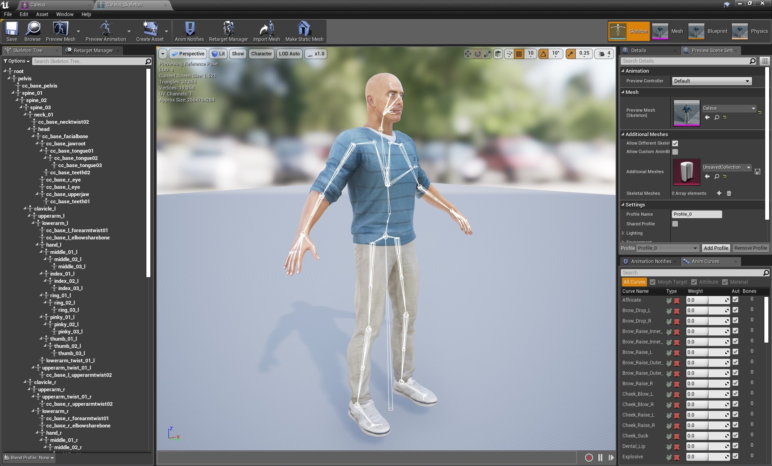Click the Search Skeleton Tree field

(x=88, y=61)
